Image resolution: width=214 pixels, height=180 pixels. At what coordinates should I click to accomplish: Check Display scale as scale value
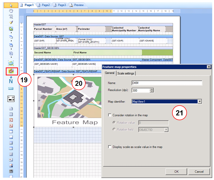[110, 146]
